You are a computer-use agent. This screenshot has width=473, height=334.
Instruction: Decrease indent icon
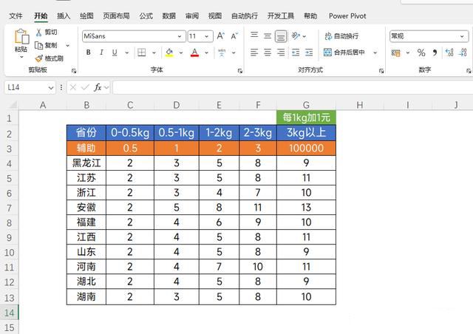click(296, 52)
